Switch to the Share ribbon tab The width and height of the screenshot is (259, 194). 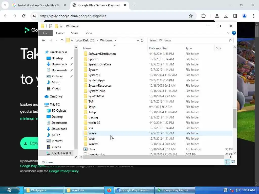point(75,33)
